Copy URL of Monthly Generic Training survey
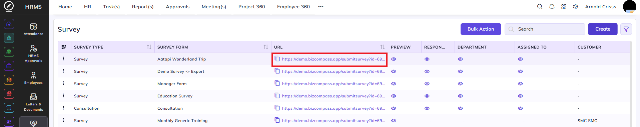 [277, 120]
